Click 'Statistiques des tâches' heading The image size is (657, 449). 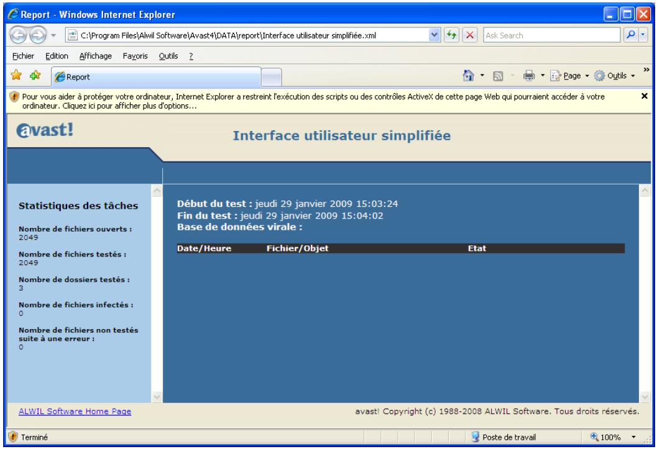pyautogui.click(x=78, y=206)
